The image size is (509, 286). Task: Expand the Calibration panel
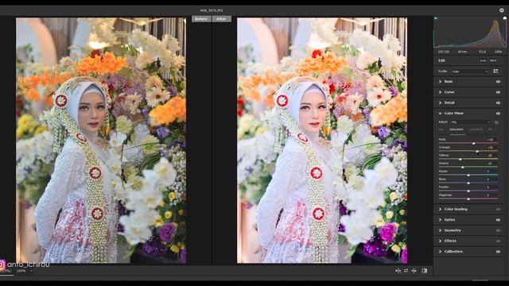[440, 252]
